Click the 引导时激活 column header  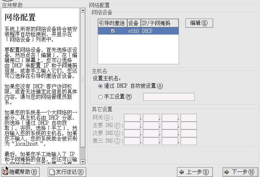tap(112, 23)
